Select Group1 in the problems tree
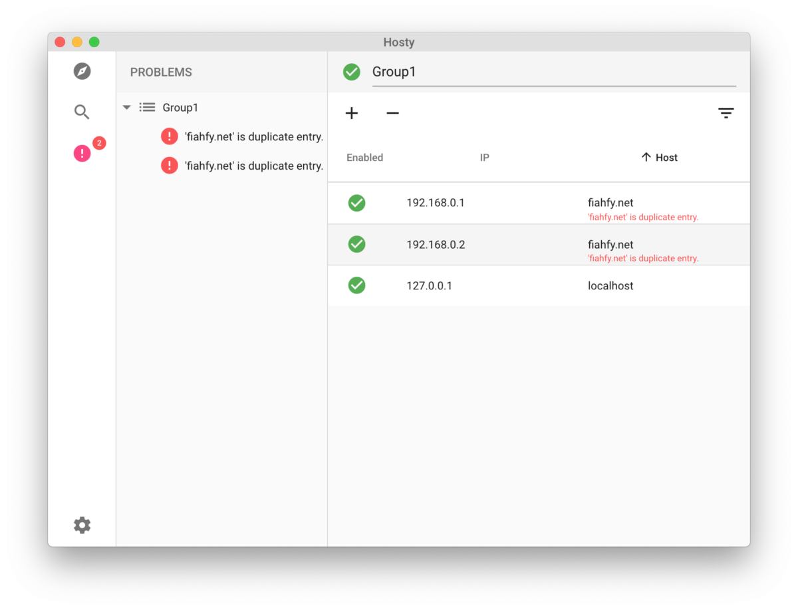 pos(181,107)
